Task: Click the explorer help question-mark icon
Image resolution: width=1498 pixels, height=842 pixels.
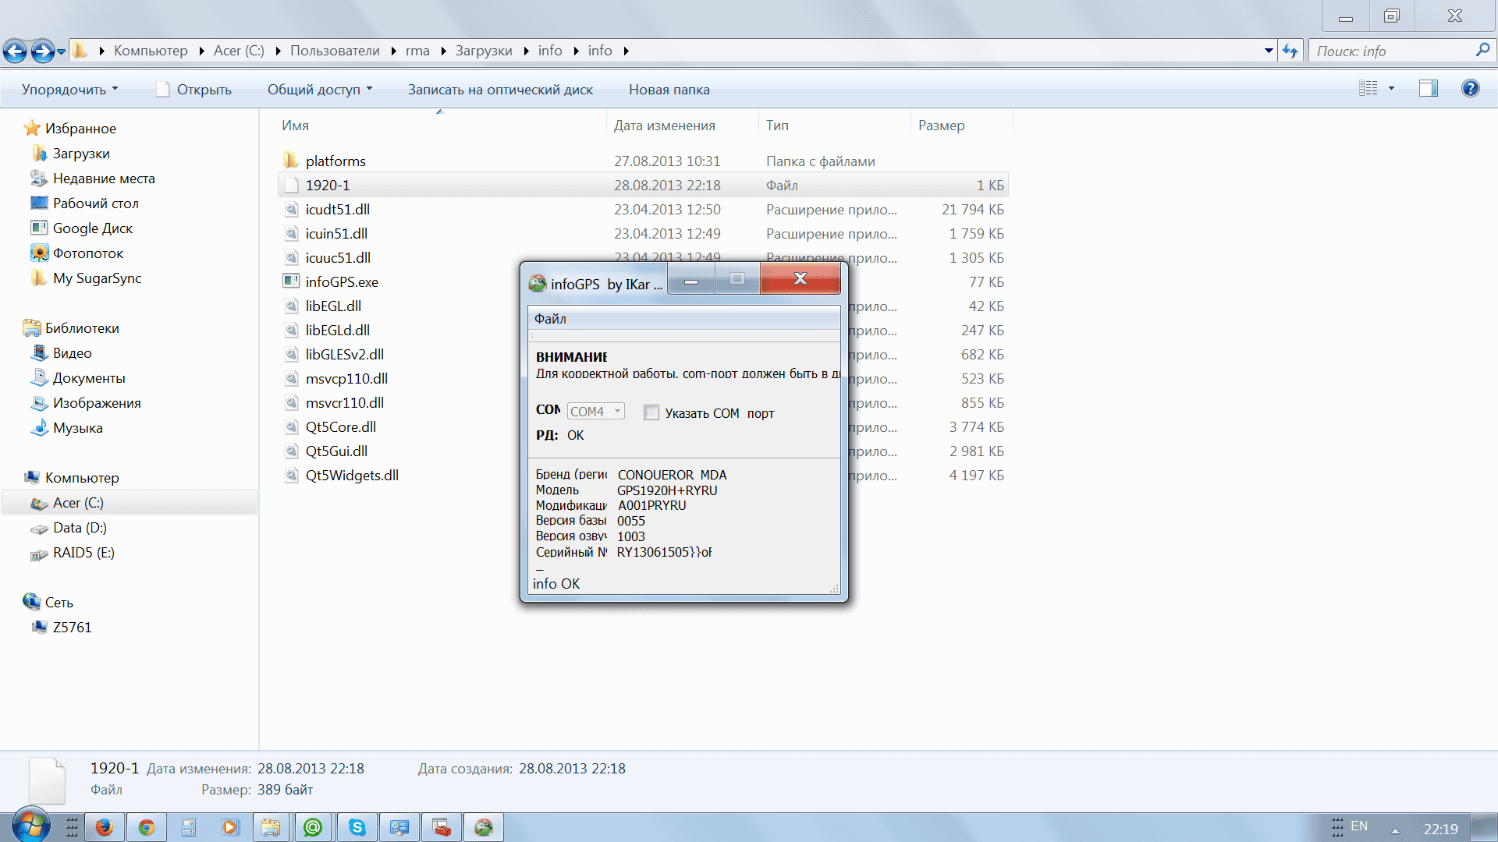Action: pos(1470,89)
